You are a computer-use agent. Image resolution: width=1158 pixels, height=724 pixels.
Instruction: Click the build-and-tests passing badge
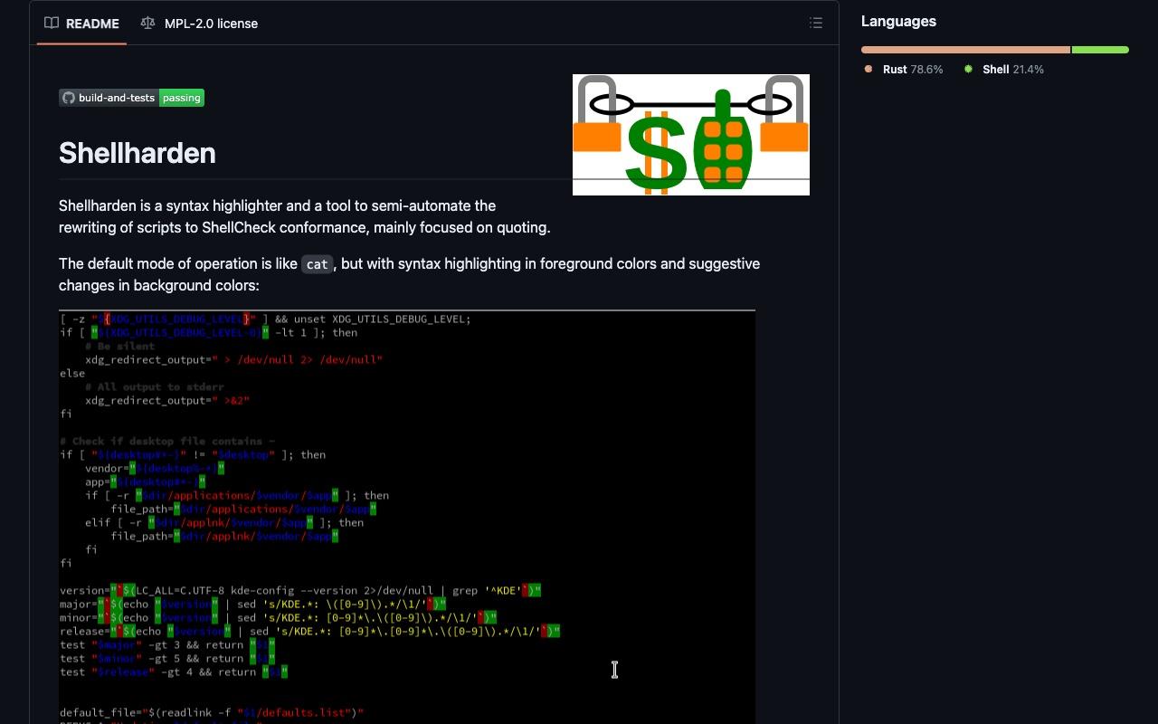(132, 98)
